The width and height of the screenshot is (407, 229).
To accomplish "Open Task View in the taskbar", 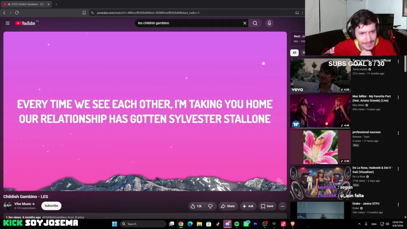I will point(171,224).
